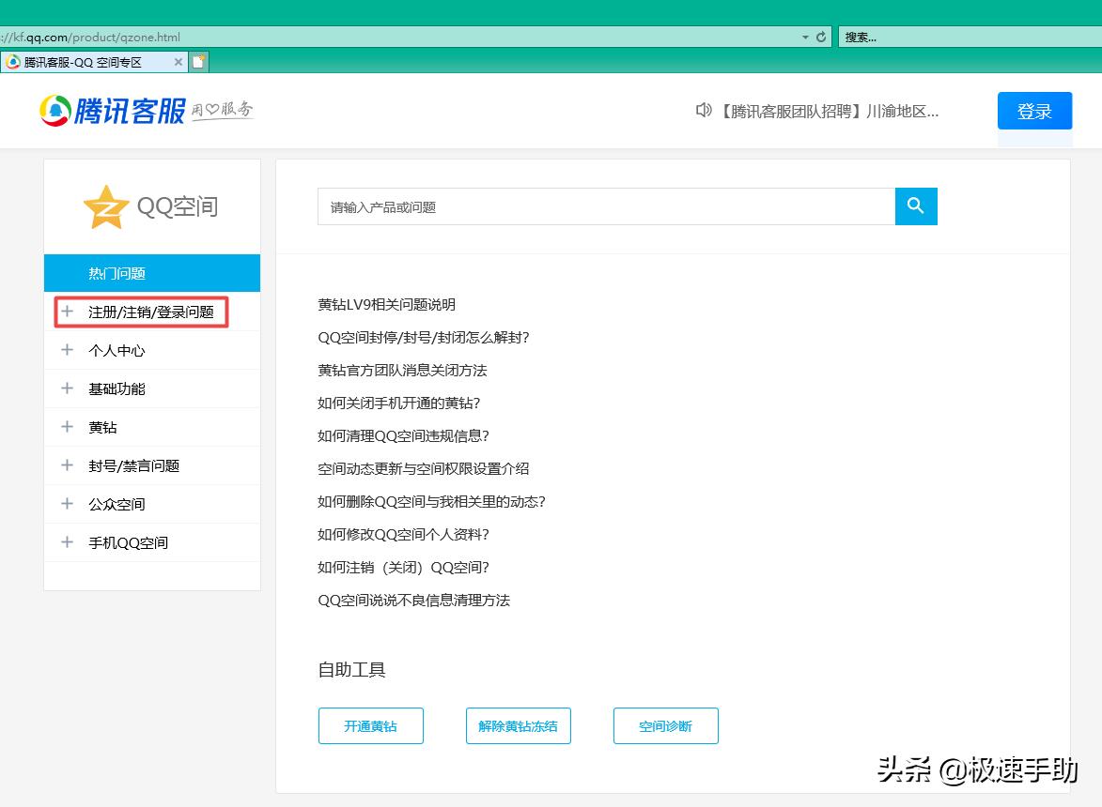
Task: Click the magnifier search icon
Action: tap(916, 206)
